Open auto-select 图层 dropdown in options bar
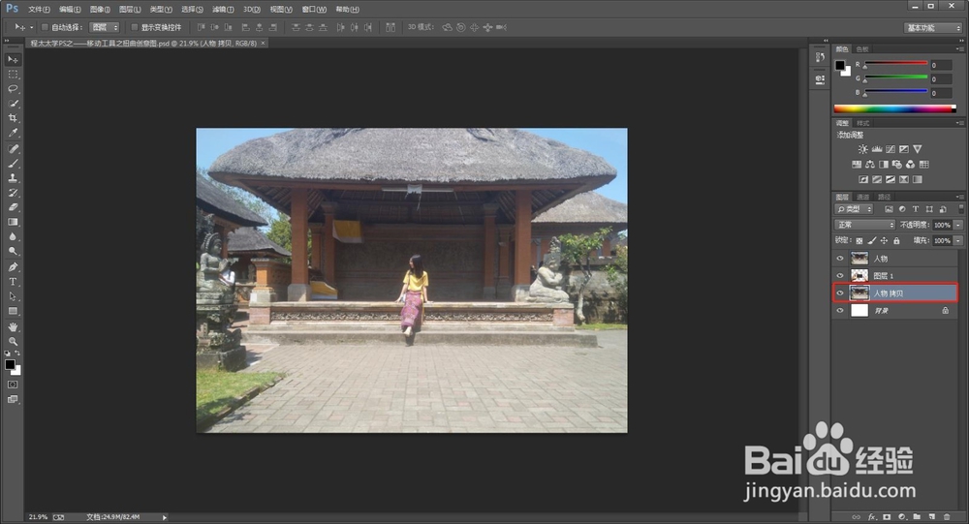Viewport: 969px width, 524px height. click(105, 27)
